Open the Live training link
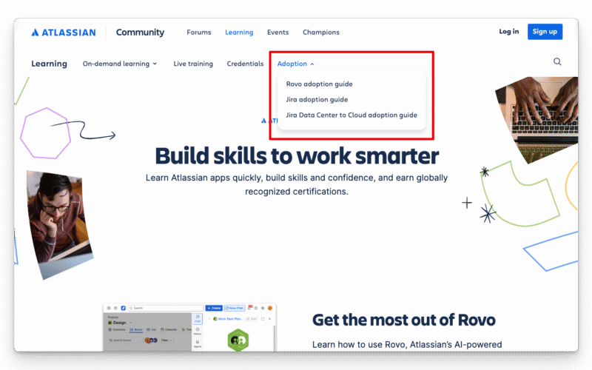592x370 pixels. click(x=193, y=64)
